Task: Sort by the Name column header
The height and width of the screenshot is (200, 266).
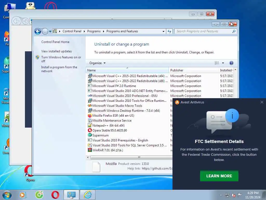Action: point(127,70)
